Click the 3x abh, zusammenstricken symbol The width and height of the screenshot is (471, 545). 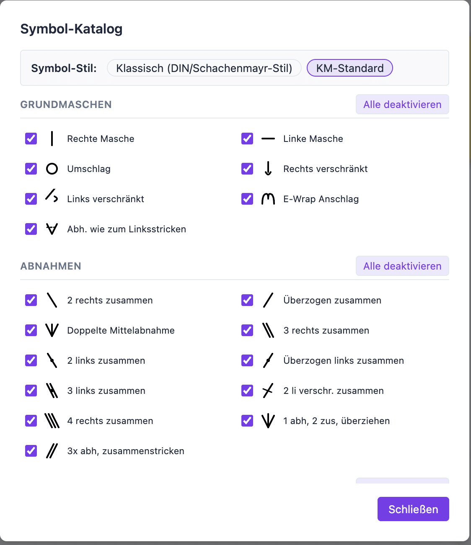coord(52,451)
